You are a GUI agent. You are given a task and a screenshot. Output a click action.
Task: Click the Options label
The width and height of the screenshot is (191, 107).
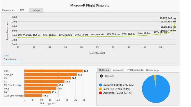pos(110,76)
